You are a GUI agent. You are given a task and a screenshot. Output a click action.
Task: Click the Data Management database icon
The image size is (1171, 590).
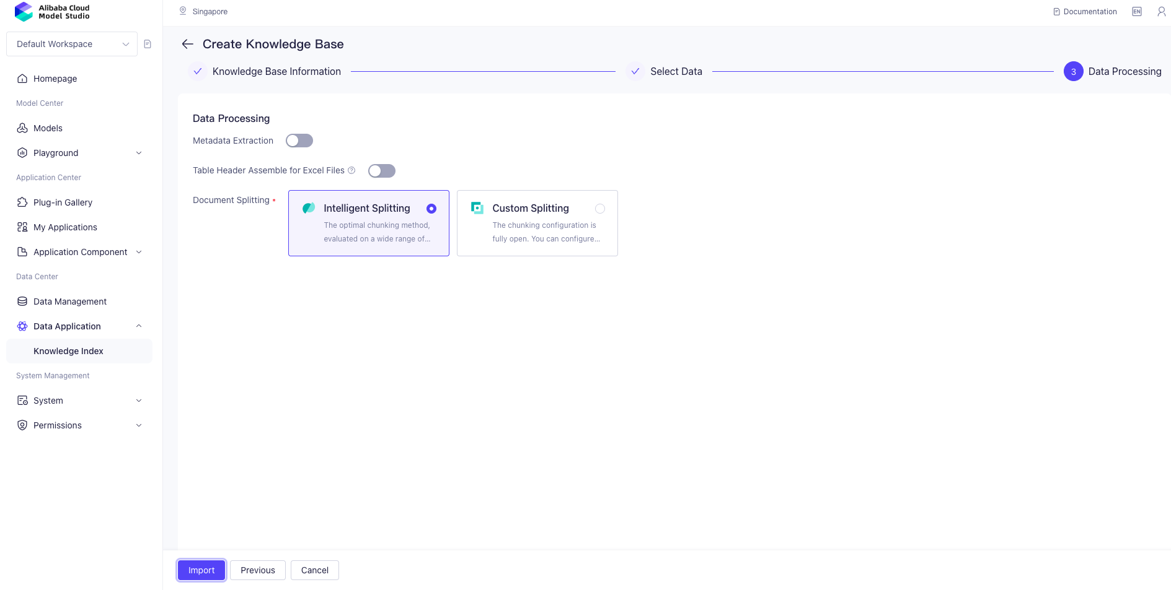[x=22, y=302]
